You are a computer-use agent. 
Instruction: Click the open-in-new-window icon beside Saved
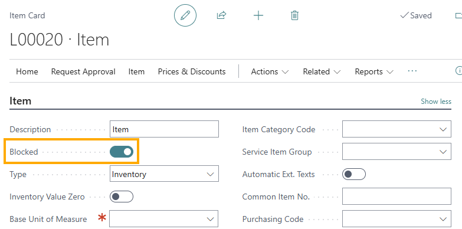point(458,15)
